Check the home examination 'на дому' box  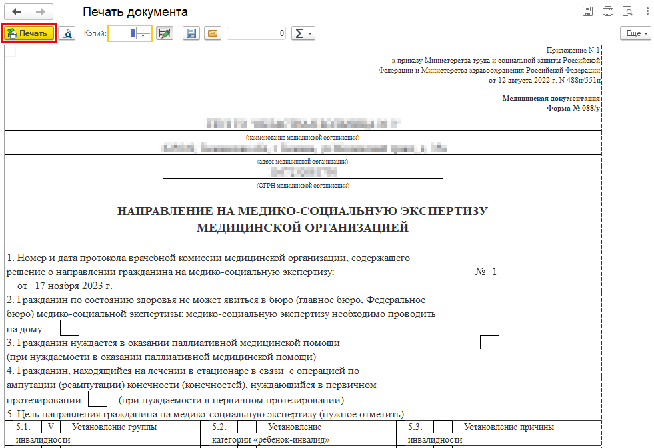[69, 328]
